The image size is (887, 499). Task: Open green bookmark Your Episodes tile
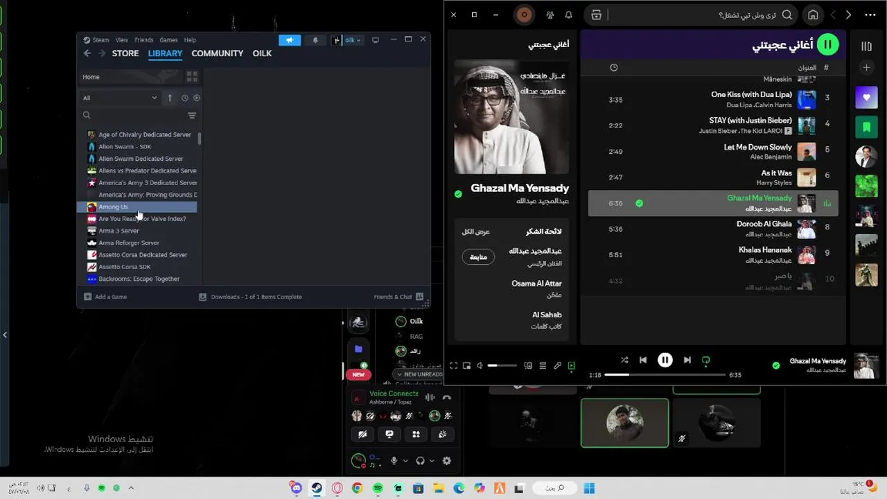[866, 127]
